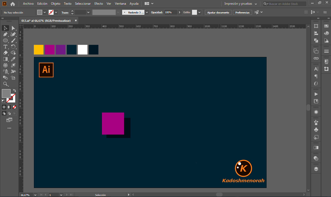Click the Opacidad label link
Image resolution: width=331 pixels, height=197 pixels.
pos(157,12)
